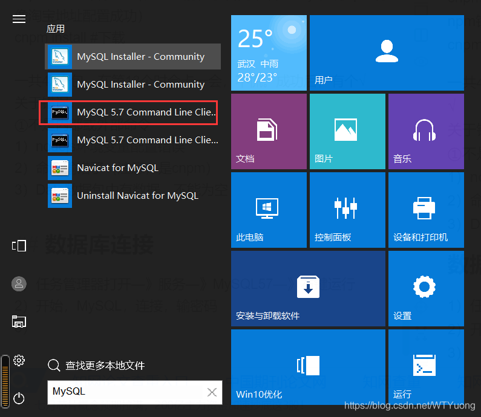Clear the MySQL search box with X
481x417 pixels.
click(212, 392)
